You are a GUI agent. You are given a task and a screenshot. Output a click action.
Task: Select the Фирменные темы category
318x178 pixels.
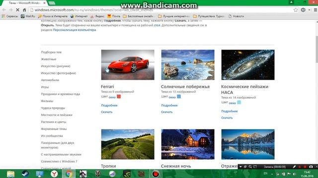click(54, 129)
